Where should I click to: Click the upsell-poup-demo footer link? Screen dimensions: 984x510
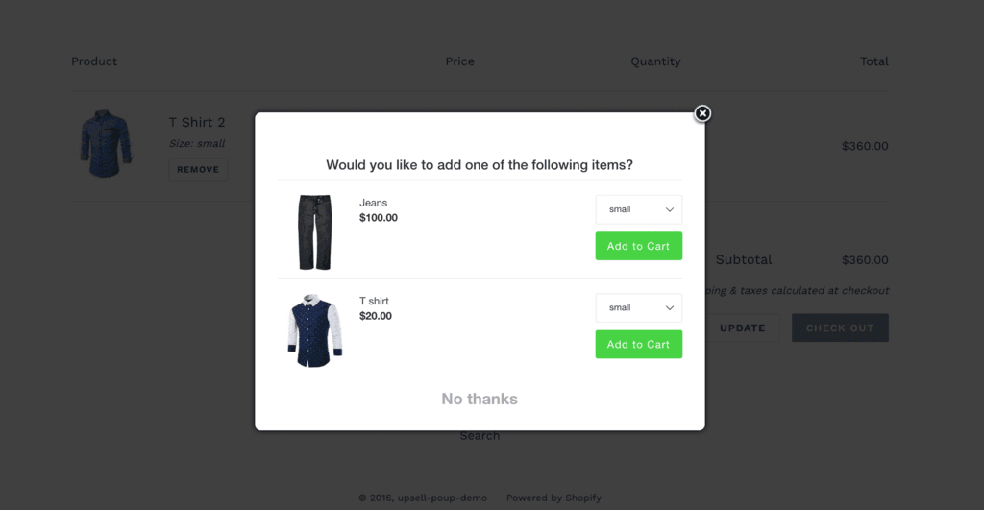click(x=442, y=498)
